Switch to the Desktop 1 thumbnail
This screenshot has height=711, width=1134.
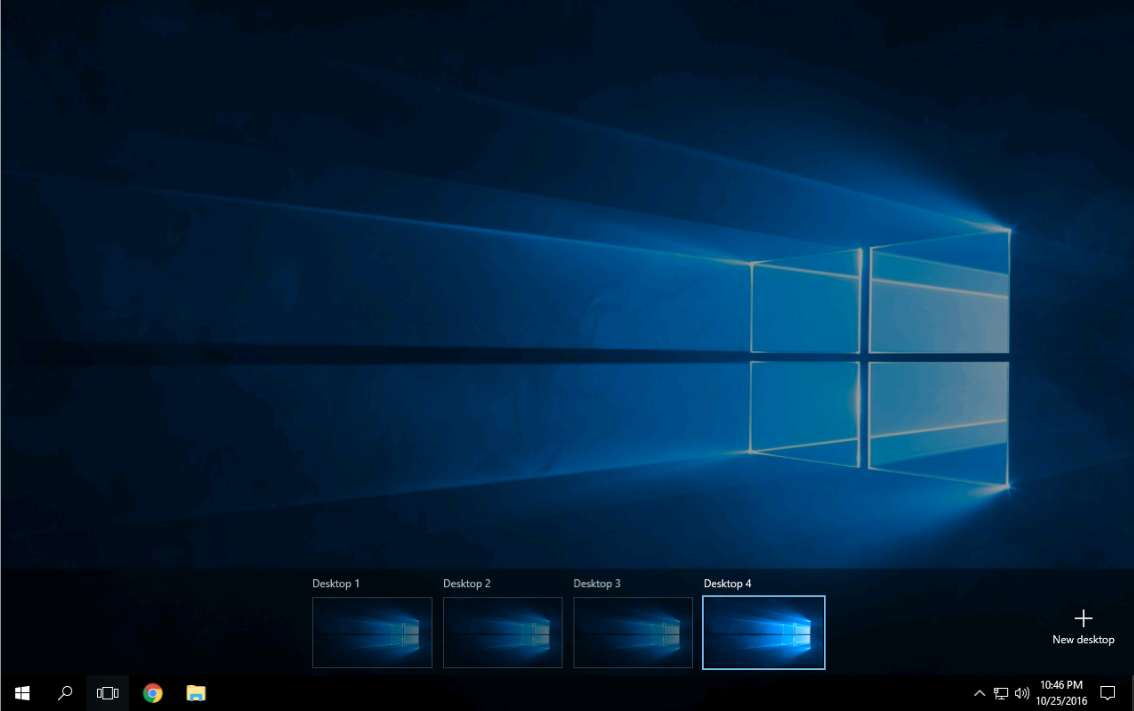pyautogui.click(x=372, y=632)
